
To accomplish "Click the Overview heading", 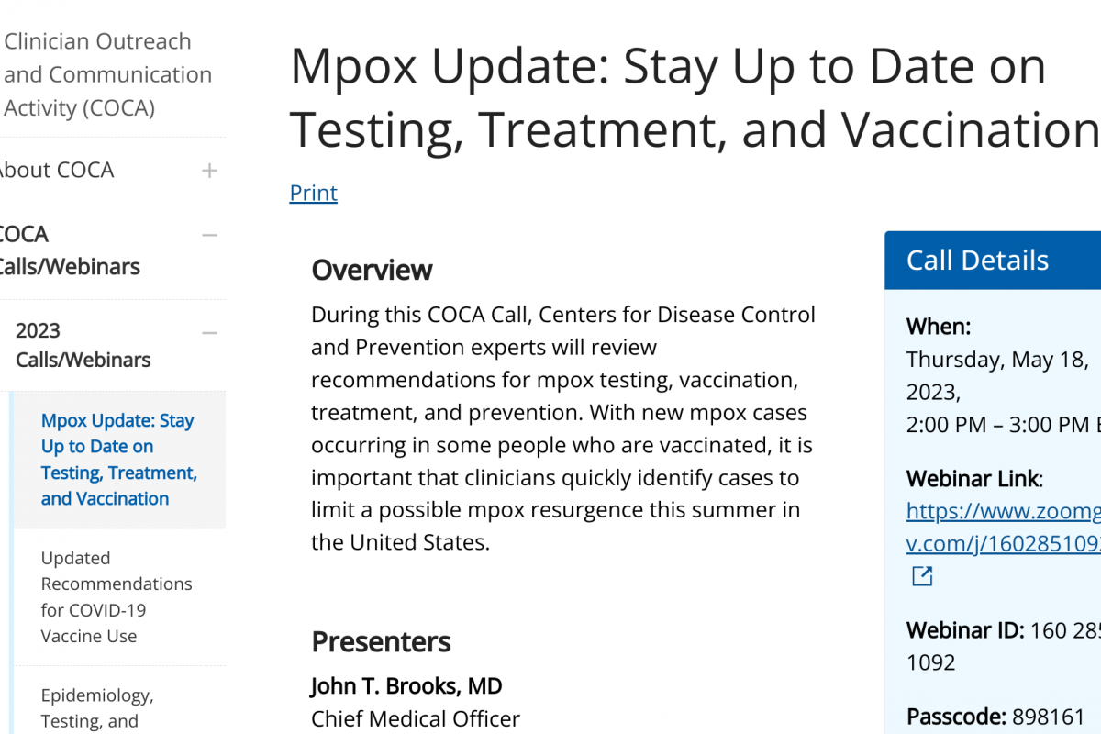I will click(372, 271).
